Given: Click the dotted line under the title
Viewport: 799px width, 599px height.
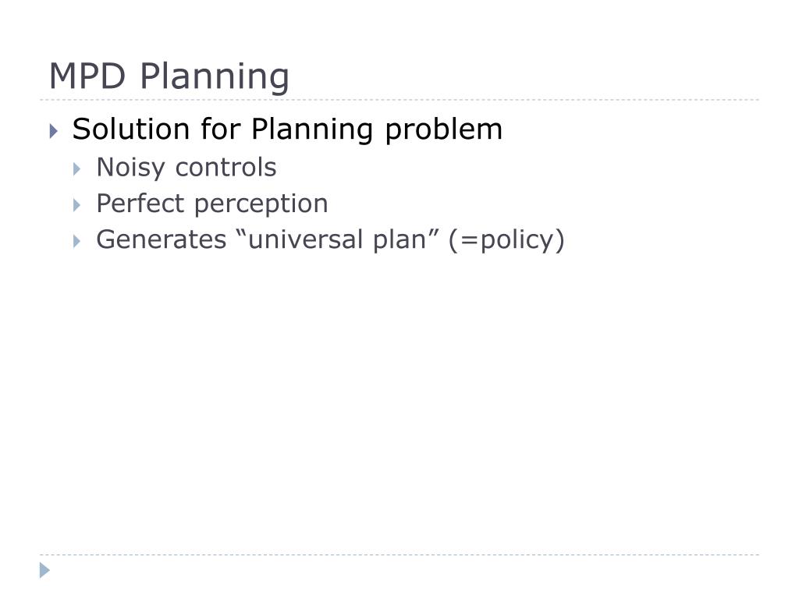Looking at the screenshot, I should tap(399, 100).
